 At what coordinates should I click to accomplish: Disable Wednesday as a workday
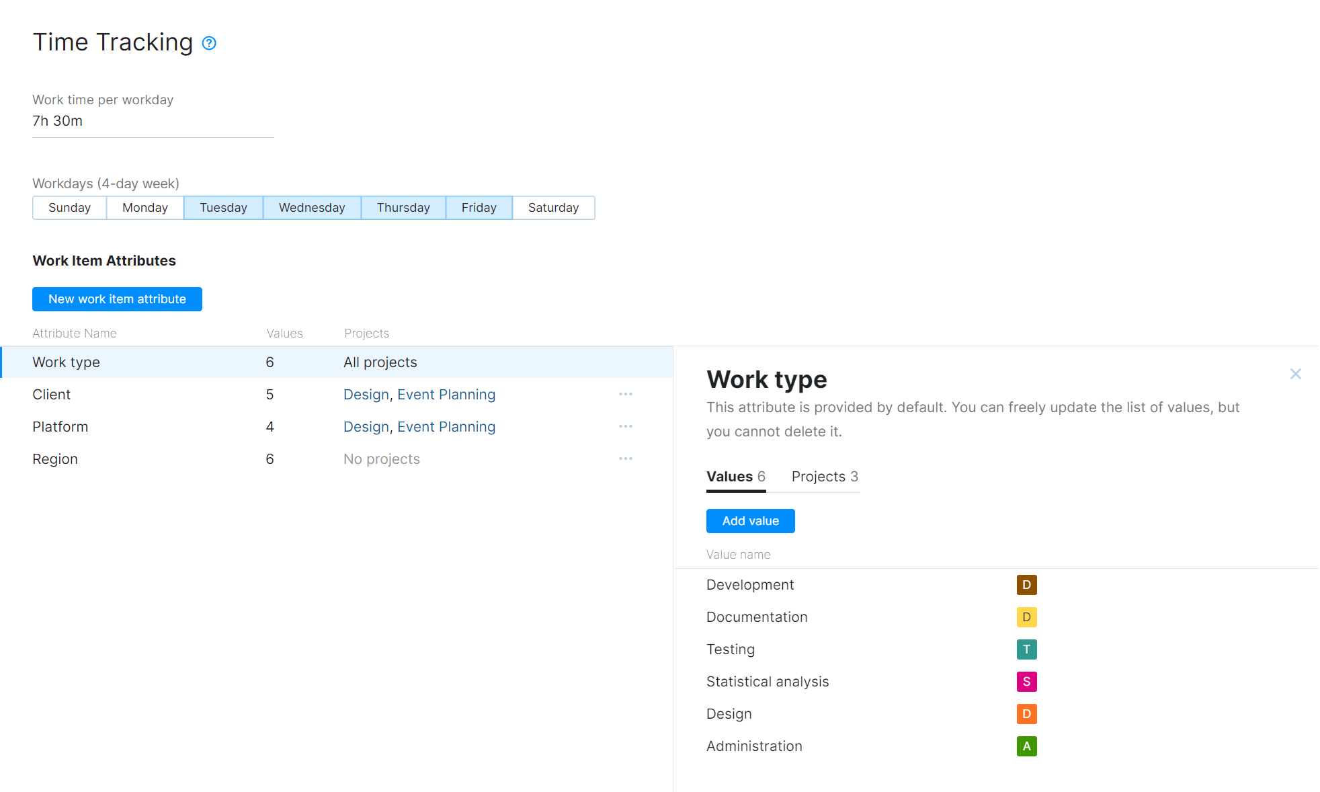312,207
